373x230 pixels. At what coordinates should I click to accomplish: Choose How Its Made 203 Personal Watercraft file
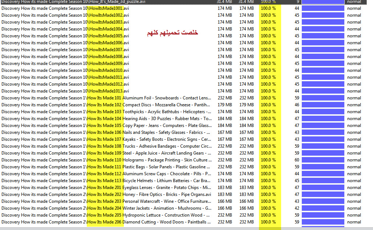pyautogui.click(x=106, y=201)
